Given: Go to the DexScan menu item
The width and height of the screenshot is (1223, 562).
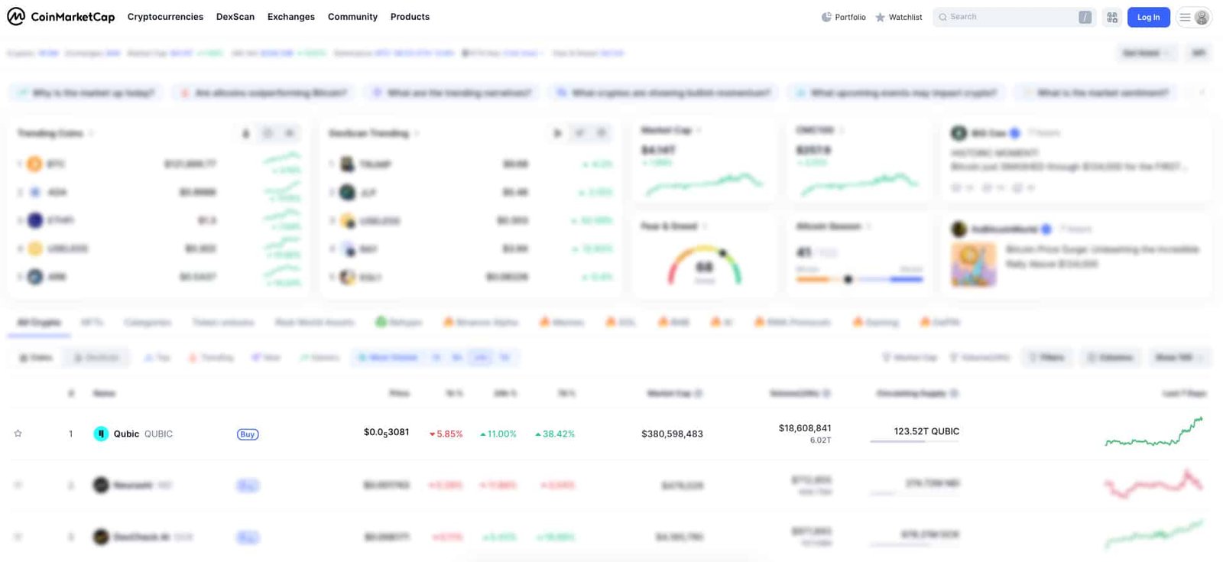Looking at the screenshot, I should point(235,17).
